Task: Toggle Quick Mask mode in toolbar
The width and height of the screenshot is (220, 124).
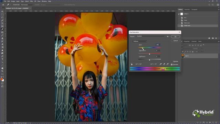Action: point(2,83)
